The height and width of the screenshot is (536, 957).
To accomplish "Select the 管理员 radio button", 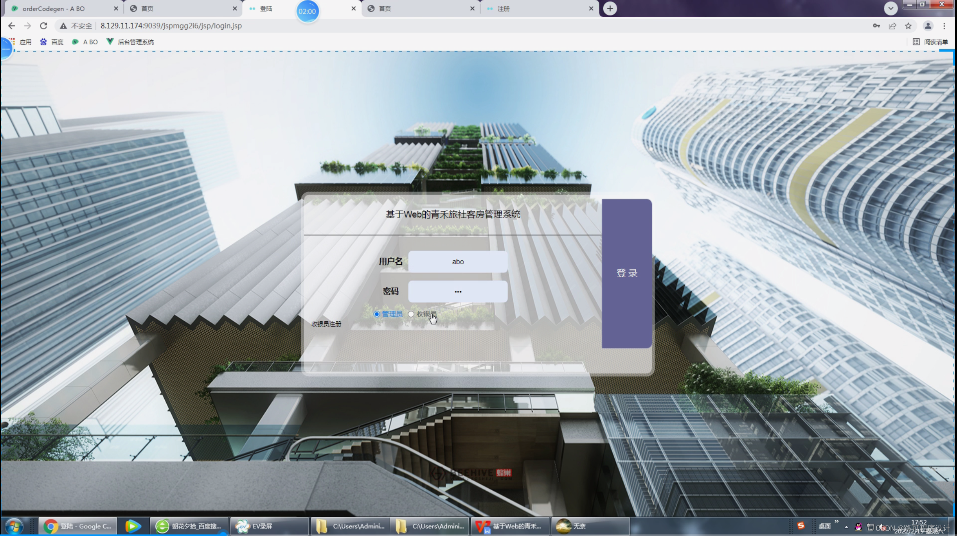I will (x=376, y=314).
